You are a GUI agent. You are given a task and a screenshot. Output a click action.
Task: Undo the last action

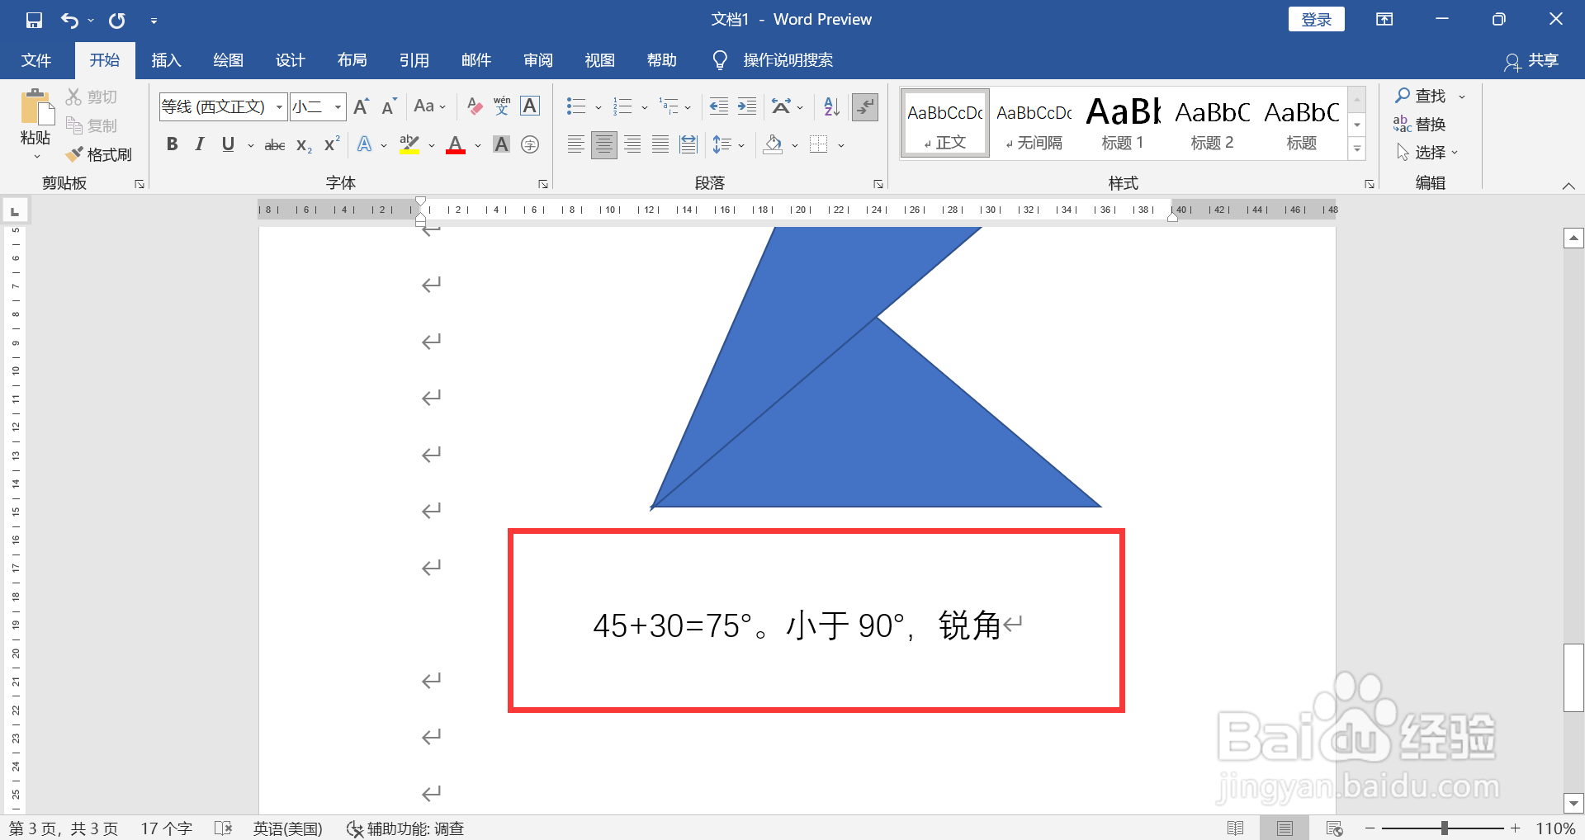pyautogui.click(x=70, y=20)
